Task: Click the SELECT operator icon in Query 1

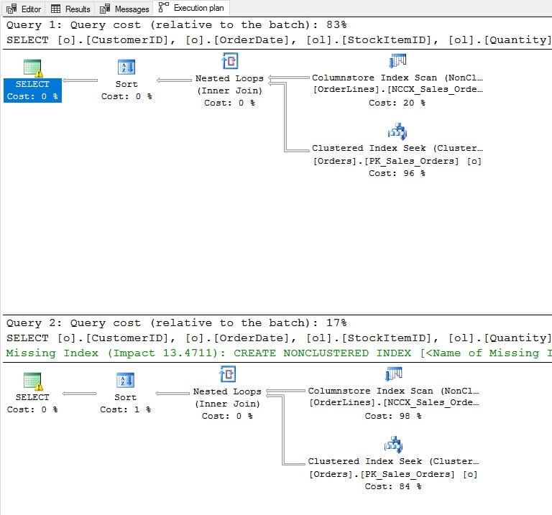Action: [33, 68]
